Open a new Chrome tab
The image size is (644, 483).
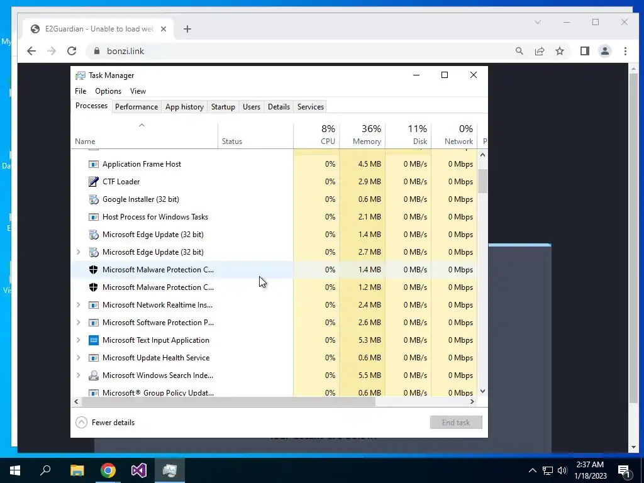[x=187, y=29]
